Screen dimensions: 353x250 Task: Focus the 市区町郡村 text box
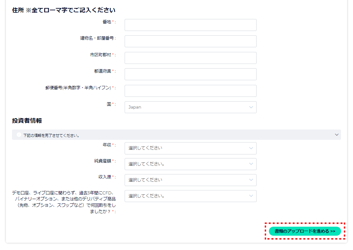(x=190, y=58)
